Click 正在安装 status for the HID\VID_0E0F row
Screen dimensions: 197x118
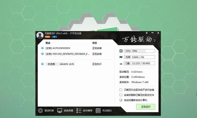coord(97,54)
